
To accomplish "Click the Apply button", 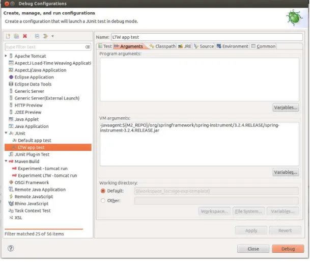I will [x=251, y=230].
